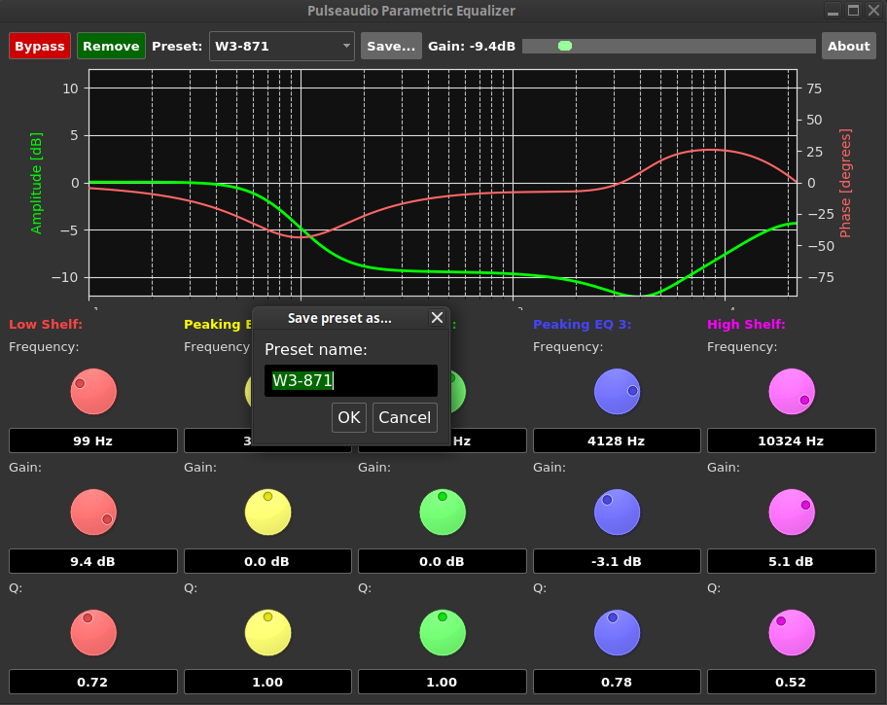Click the Low Shelf 99 Hz value field
Image resolution: width=887 pixels, height=705 pixels.
93,441
